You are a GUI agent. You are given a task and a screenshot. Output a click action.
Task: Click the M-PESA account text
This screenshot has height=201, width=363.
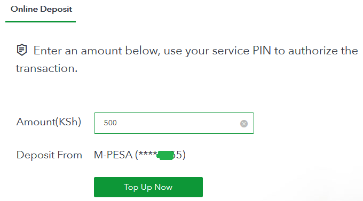(140, 155)
